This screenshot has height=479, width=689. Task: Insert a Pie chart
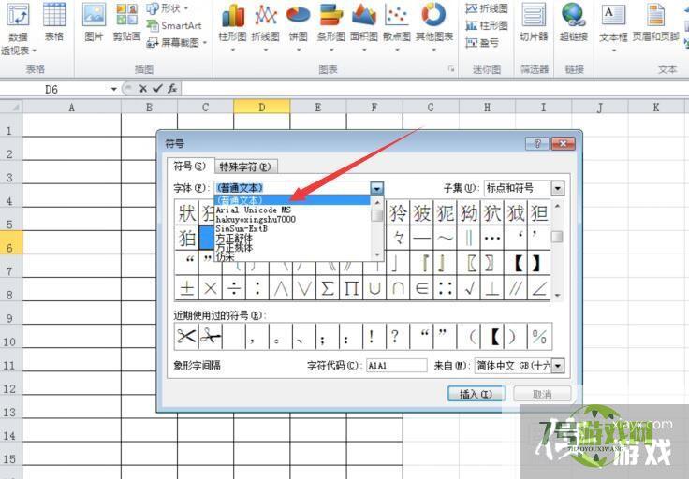(x=299, y=27)
